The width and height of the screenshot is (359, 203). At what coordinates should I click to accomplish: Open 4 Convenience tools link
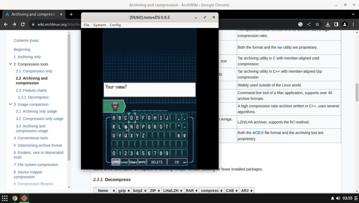pos(31,138)
